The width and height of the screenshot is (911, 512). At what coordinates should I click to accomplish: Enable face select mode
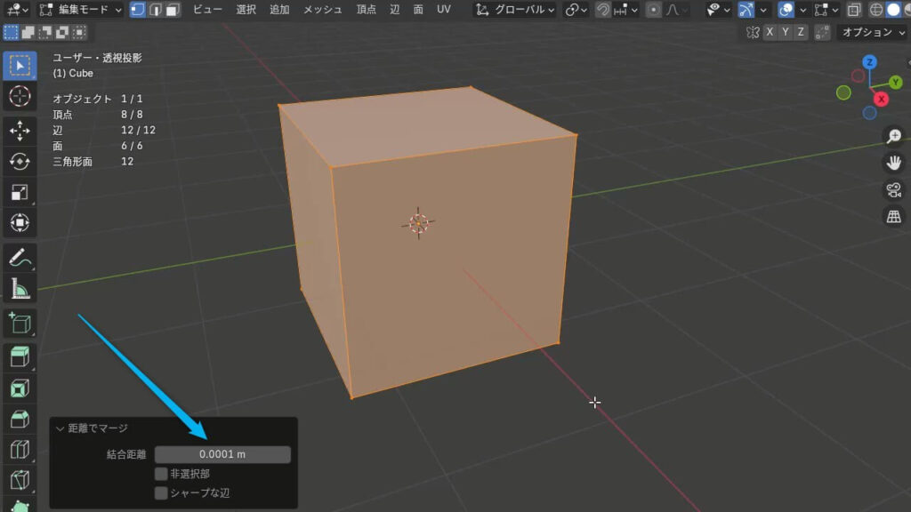[x=173, y=10]
